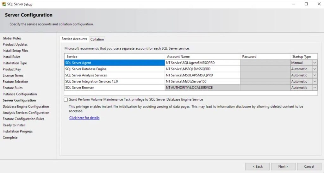Viewport: 324px width, 173px height.
Task: Click Feature Rules step in sidebar
Action: click(13, 88)
